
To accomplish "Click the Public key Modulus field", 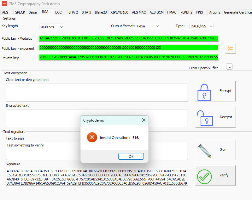I will tap(129, 38).
